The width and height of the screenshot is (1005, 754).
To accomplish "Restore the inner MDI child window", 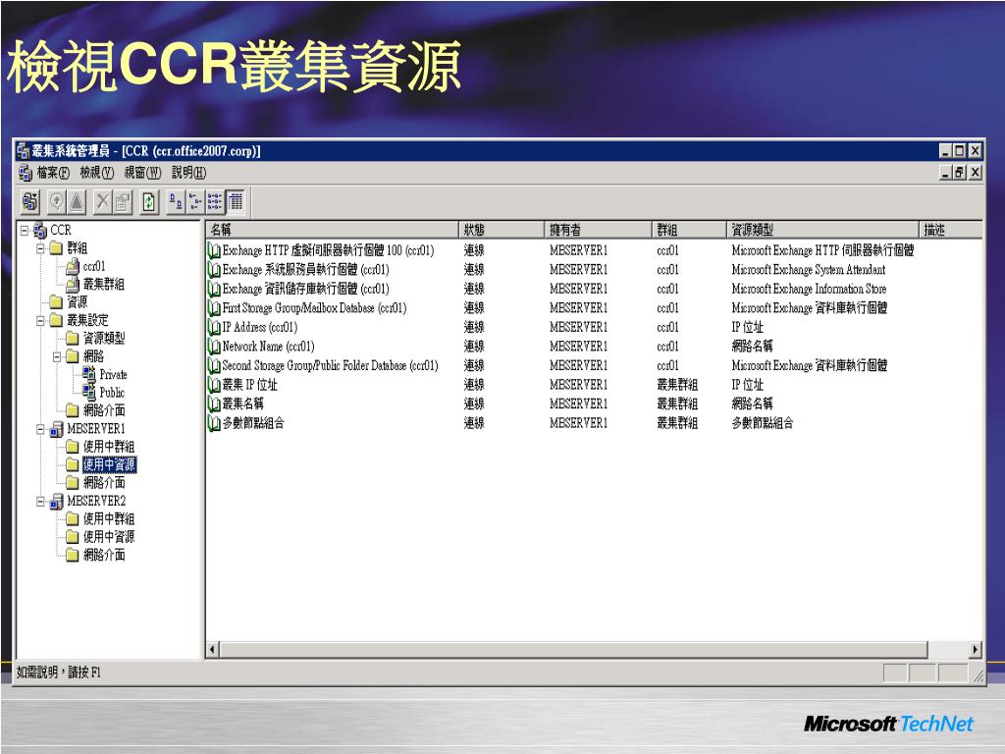I will [960, 172].
